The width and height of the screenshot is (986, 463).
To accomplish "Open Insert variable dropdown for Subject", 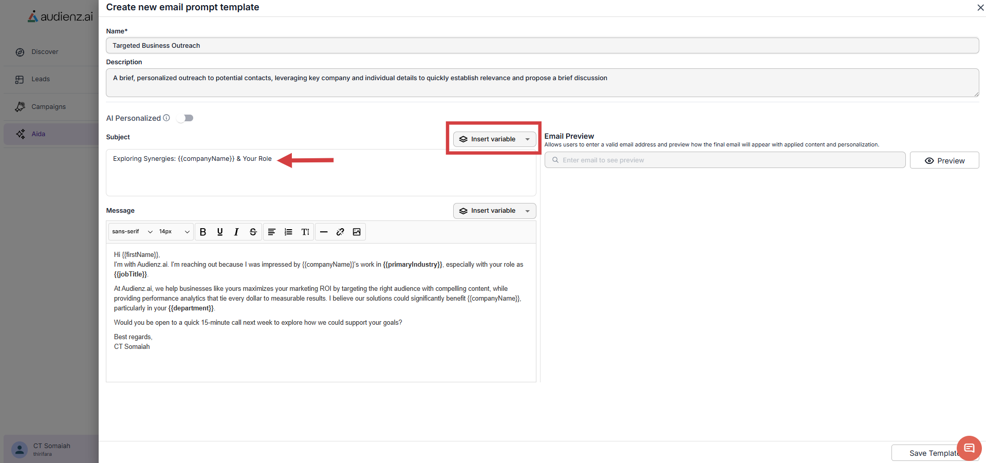I will pyautogui.click(x=494, y=139).
